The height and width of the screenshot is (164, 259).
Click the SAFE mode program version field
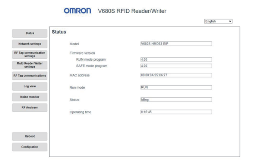click(176, 66)
